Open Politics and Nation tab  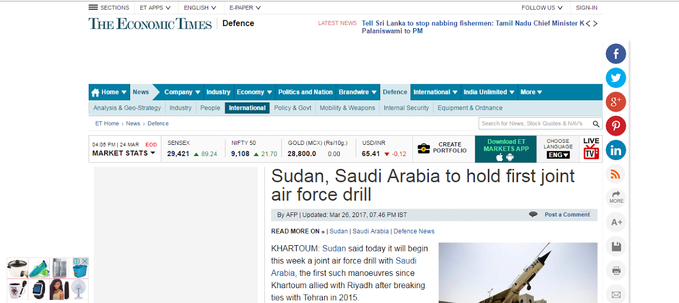(x=305, y=92)
